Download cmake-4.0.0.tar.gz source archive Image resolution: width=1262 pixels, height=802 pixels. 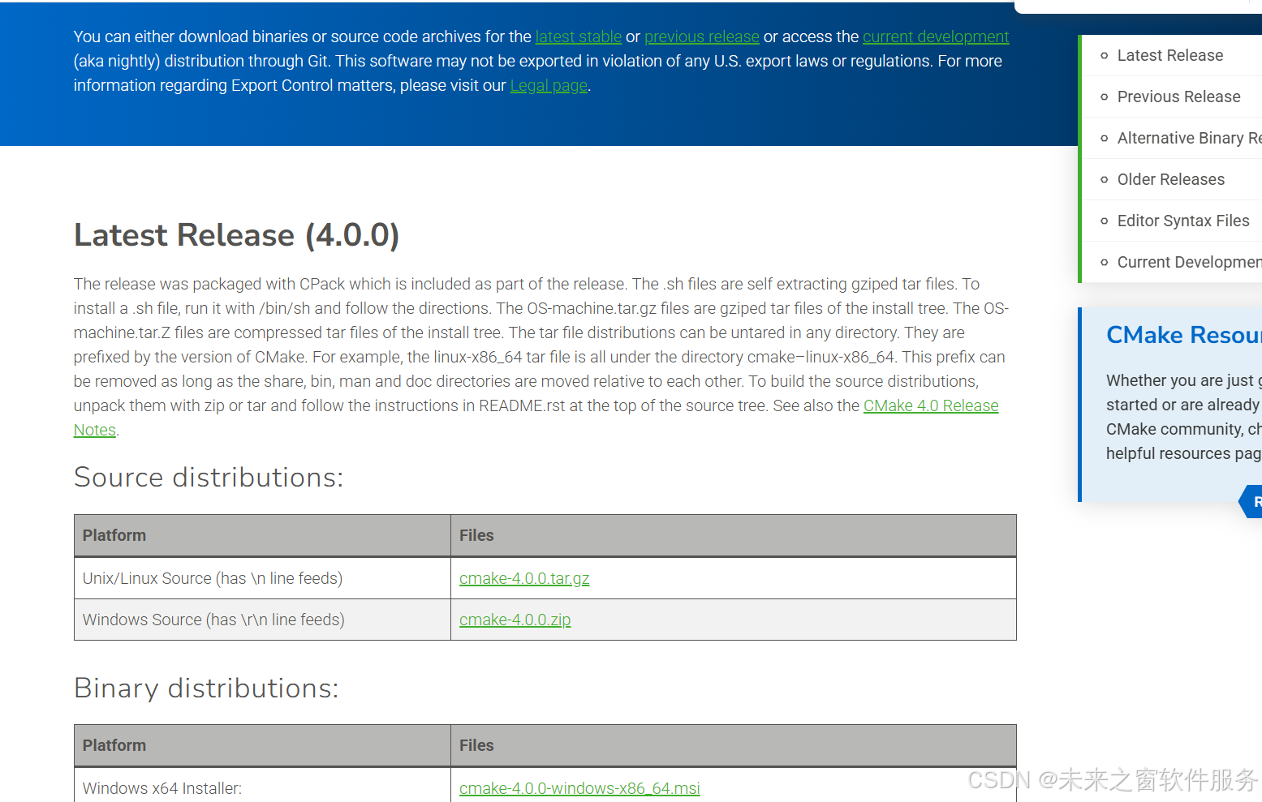click(x=524, y=578)
